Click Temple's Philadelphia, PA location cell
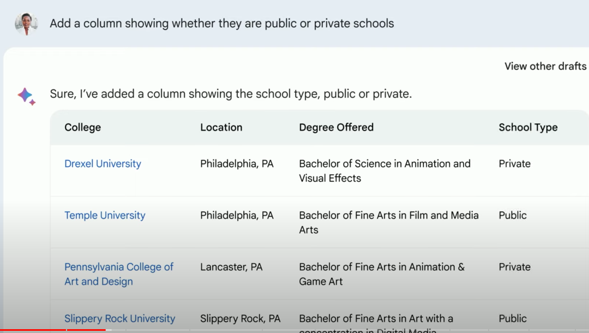Image resolution: width=589 pixels, height=333 pixels. pos(237,216)
